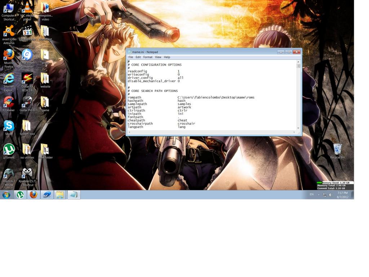This screenshot has width=369, height=277.
Task: Open the Format menu in Notepad
Action: 148,57
